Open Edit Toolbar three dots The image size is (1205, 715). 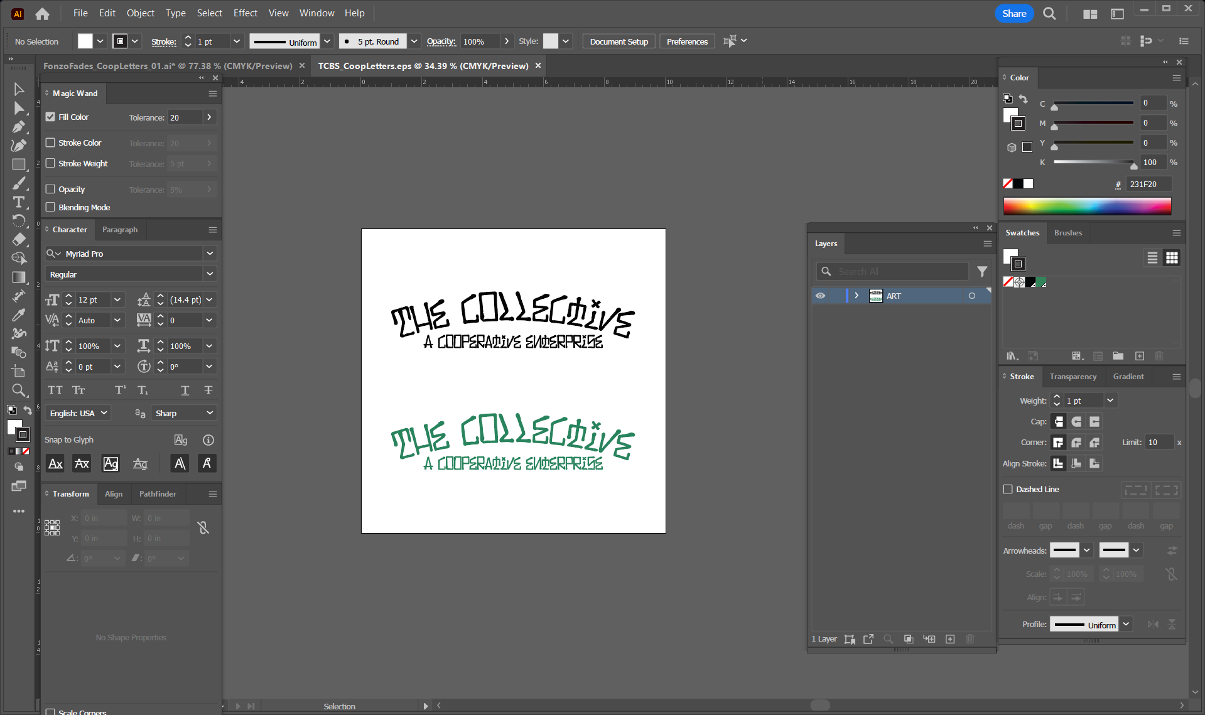[x=19, y=511]
